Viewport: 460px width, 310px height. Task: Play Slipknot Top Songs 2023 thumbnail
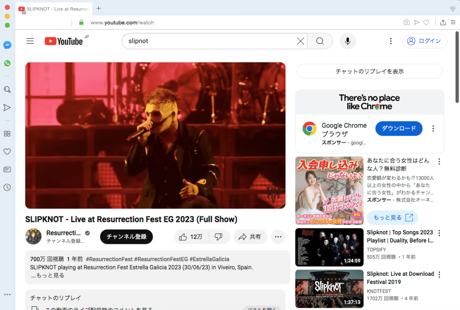point(329,247)
